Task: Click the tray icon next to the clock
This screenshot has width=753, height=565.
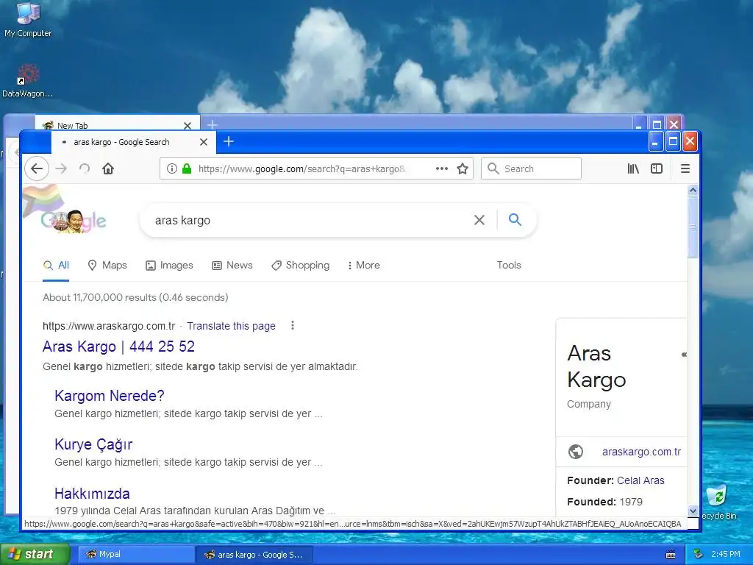Action: pyautogui.click(x=699, y=554)
